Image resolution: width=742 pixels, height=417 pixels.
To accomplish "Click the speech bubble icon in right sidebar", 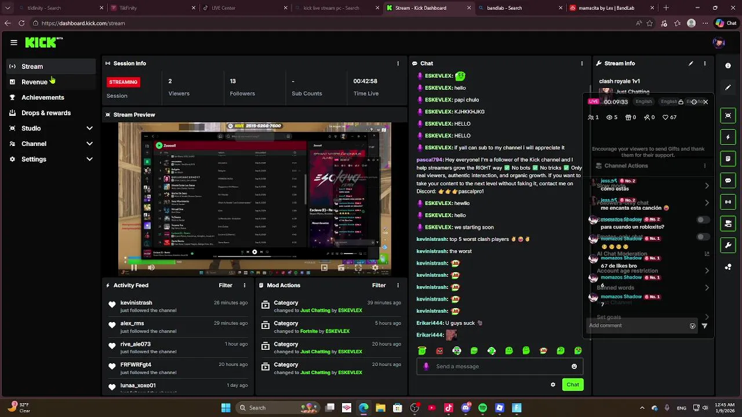I will point(728,180).
